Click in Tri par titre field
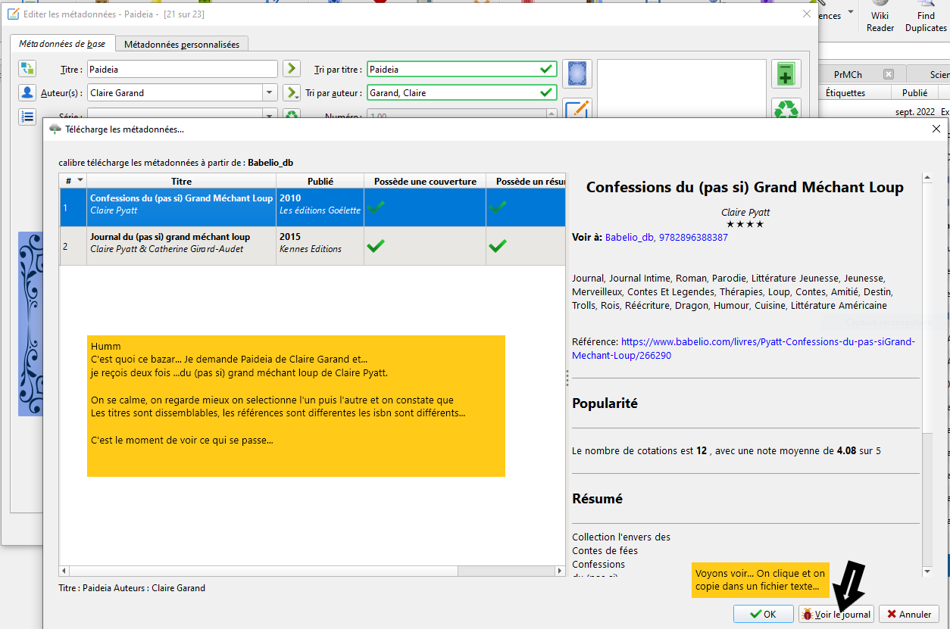 point(462,69)
